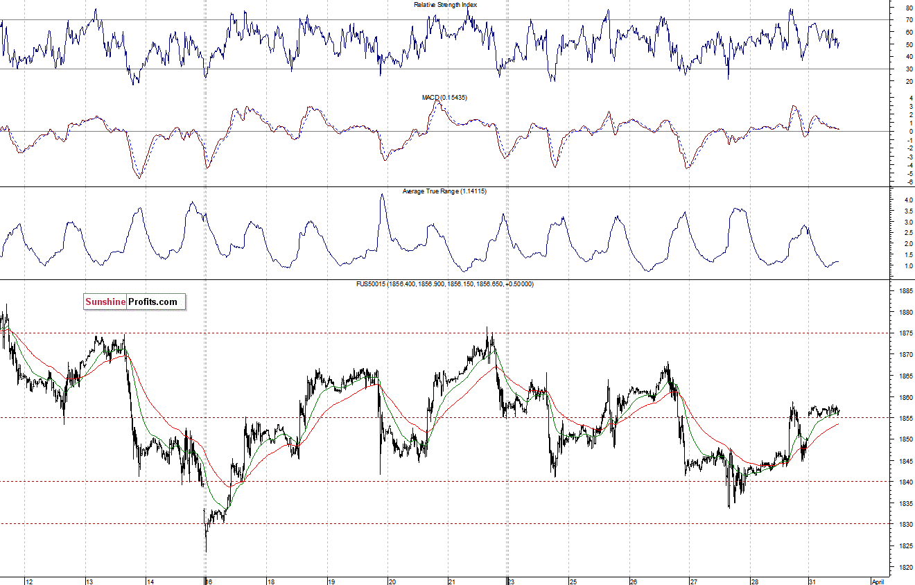Click the 19 label on the date axis

331,581
